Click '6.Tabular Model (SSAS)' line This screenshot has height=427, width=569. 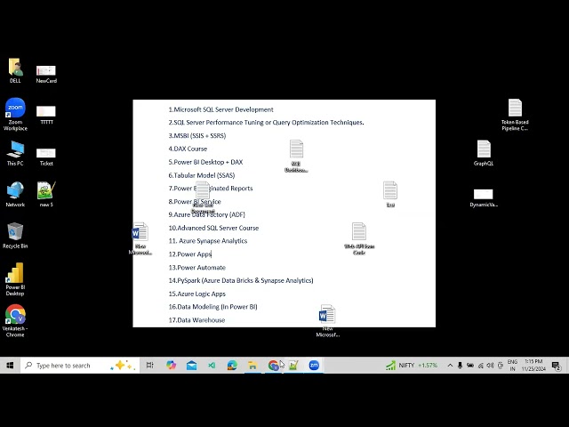click(x=202, y=175)
